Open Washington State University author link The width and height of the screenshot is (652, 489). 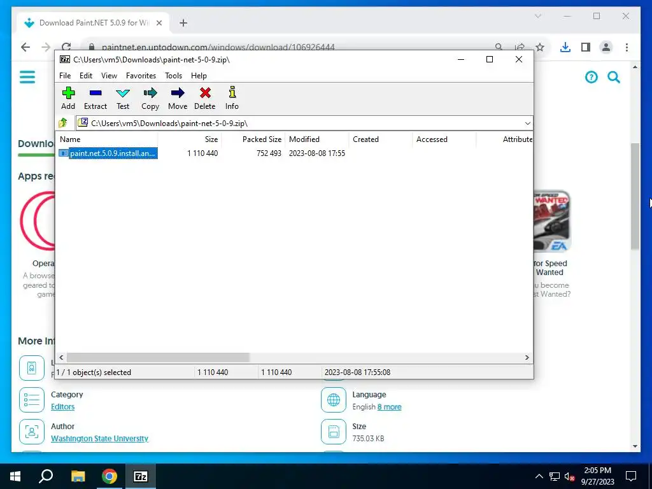99,438
